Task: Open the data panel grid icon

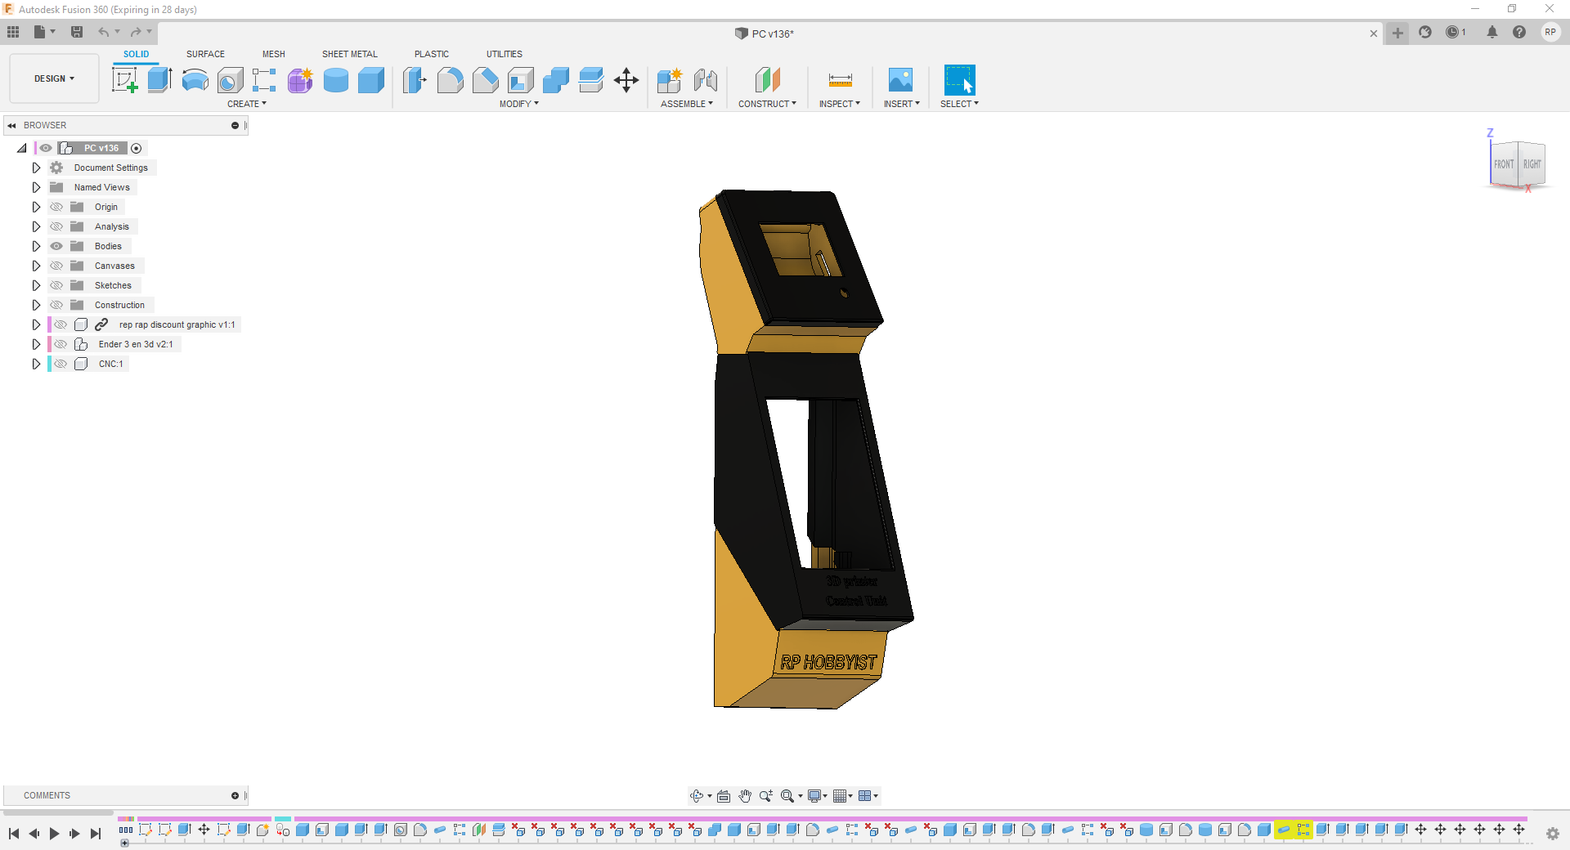Action: click(13, 32)
